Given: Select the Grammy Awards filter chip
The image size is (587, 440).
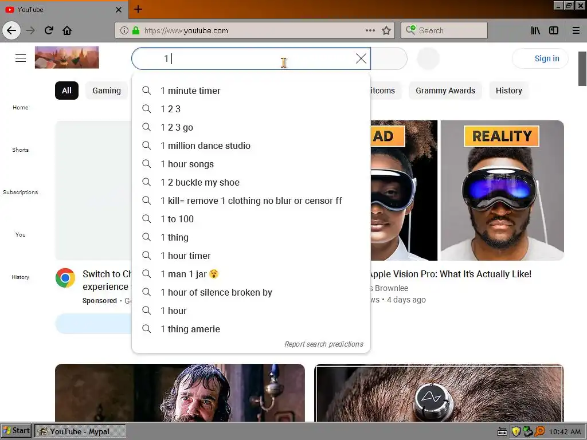Looking at the screenshot, I should 445,91.
